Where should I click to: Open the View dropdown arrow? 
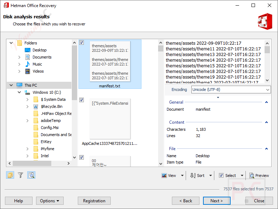pyautogui.click(x=182, y=176)
